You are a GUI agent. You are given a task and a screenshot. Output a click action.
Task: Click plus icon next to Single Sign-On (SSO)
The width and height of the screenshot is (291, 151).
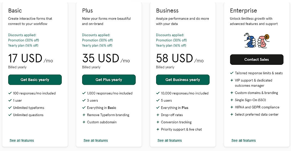coord(232,100)
